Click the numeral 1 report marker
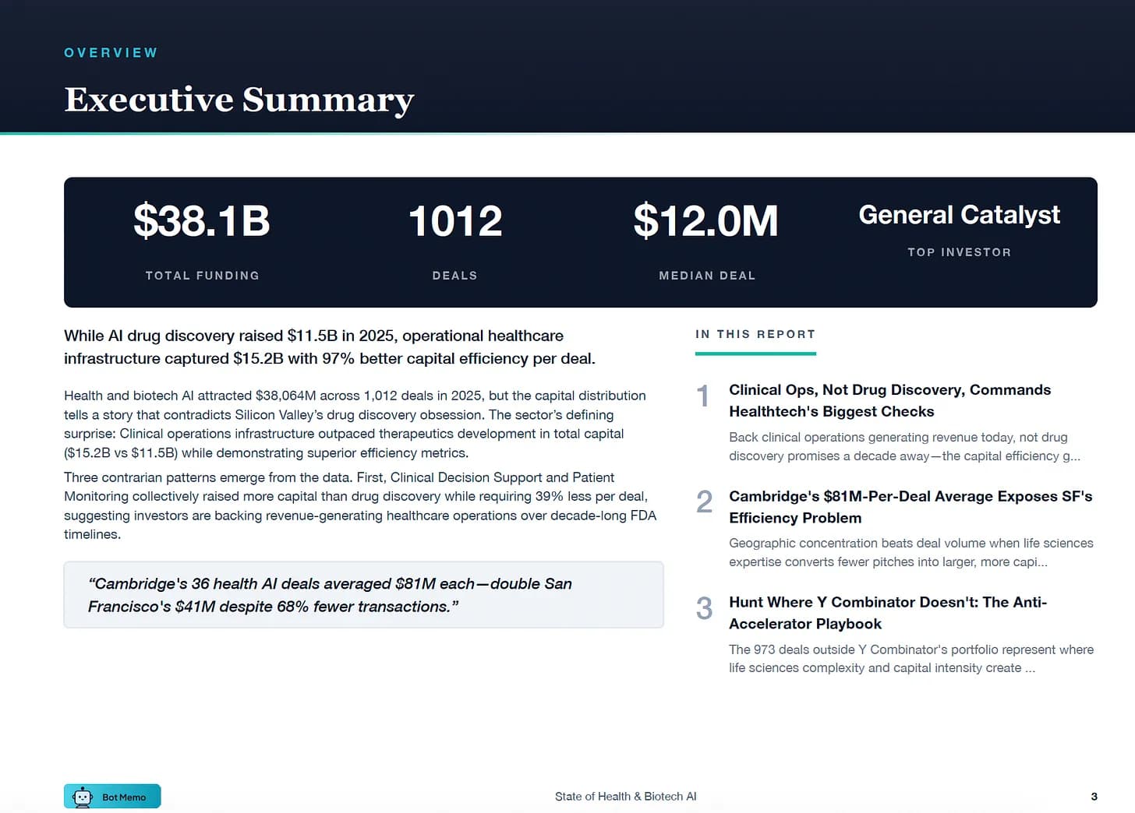This screenshot has height=813, width=1135. click(703, 398)
